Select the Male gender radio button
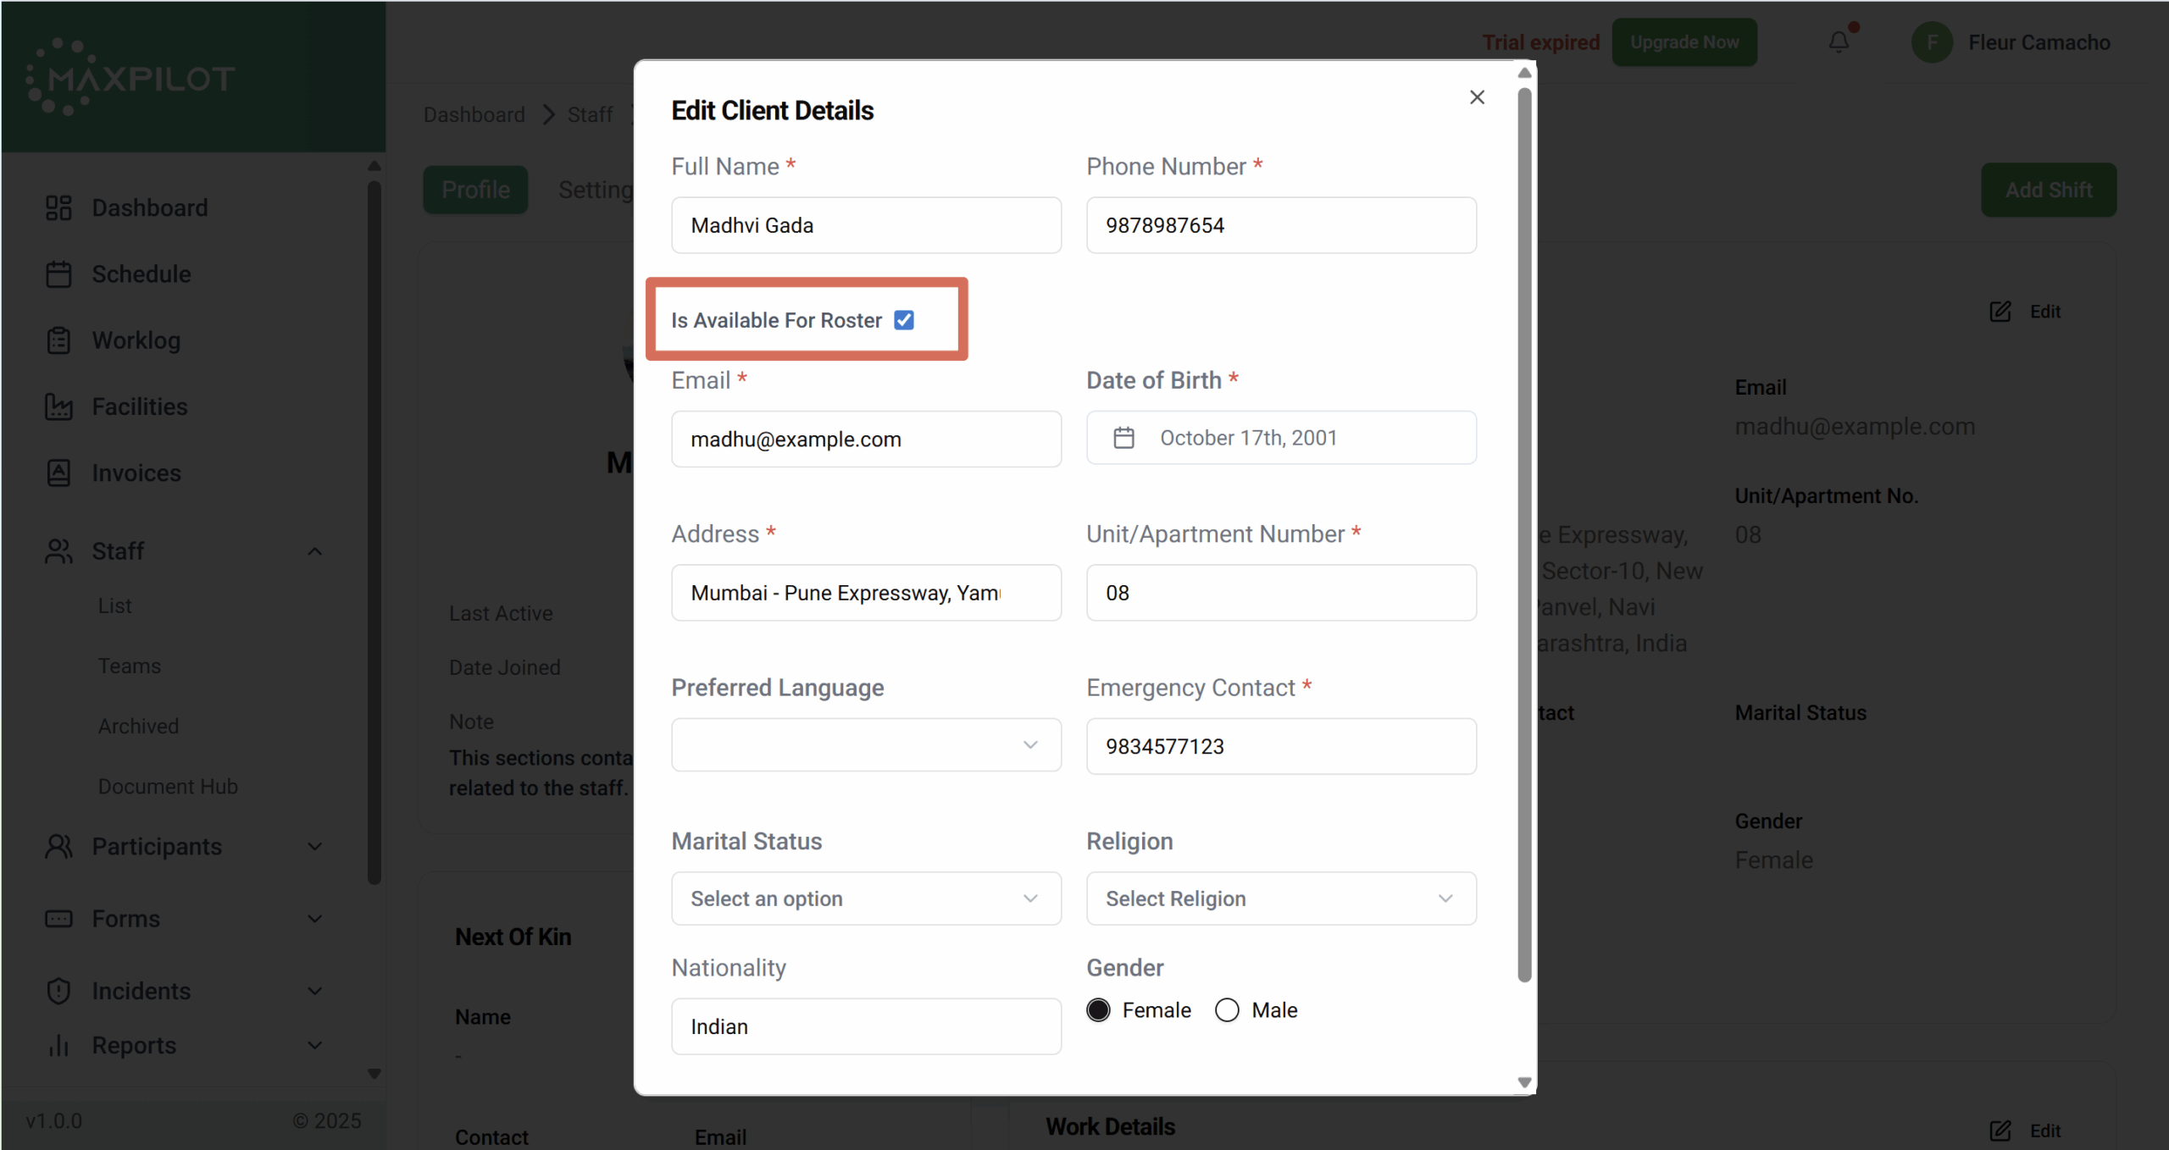 pos(1227,1010)
